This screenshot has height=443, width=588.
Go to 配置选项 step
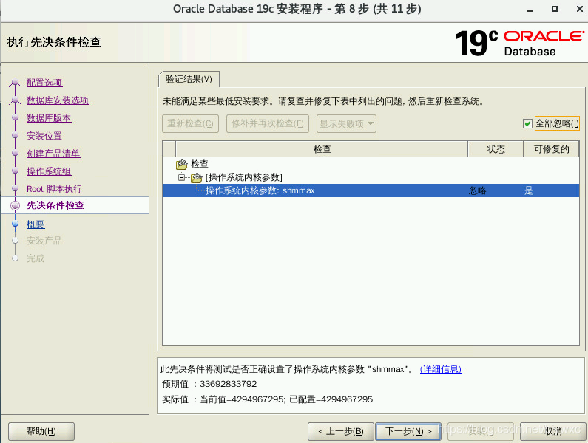pyautogui.click(x=44, y=83)
